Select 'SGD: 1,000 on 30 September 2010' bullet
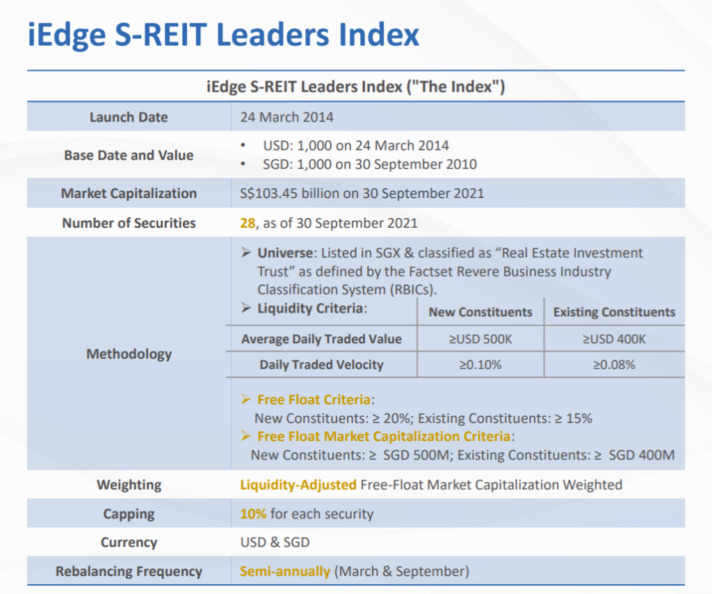 (370, 164)
